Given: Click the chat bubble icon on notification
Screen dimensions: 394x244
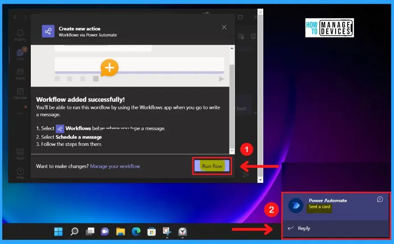Looking at the screenshot, I should 380,199.
